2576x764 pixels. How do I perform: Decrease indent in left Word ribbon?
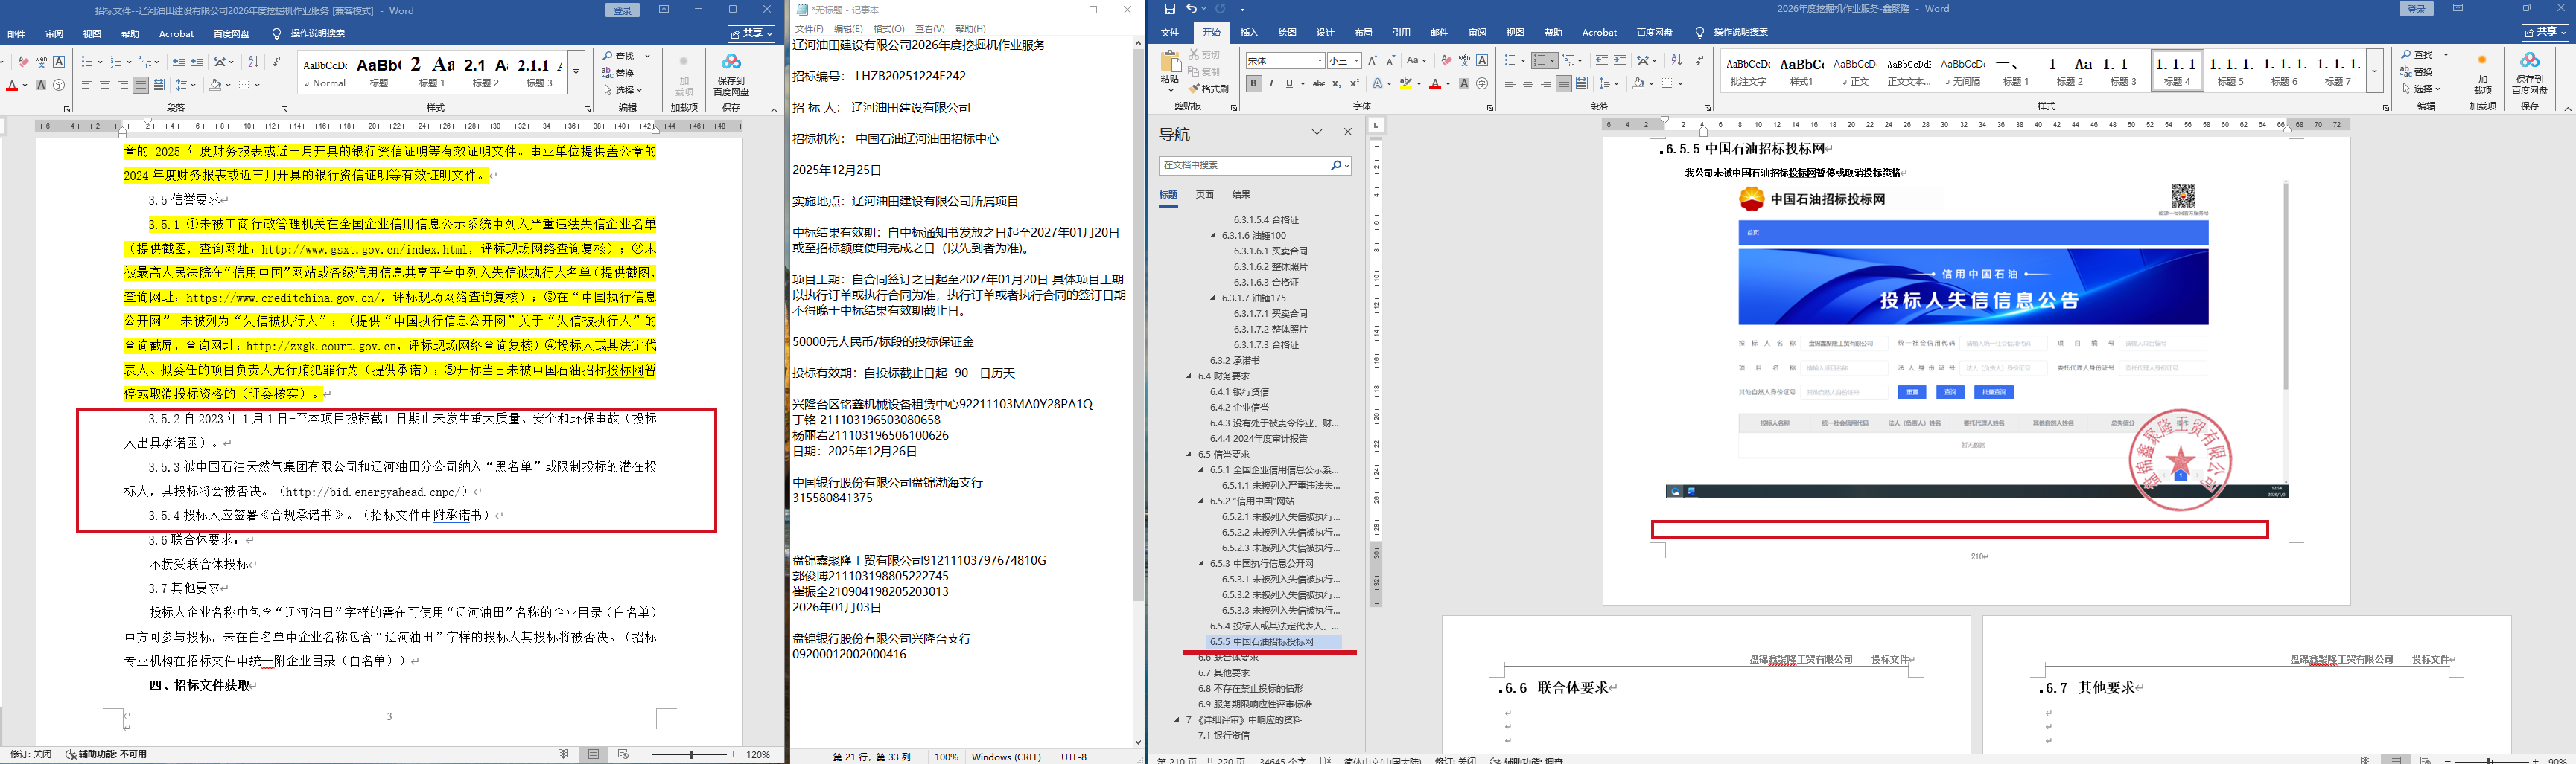(x=178, y=62)
